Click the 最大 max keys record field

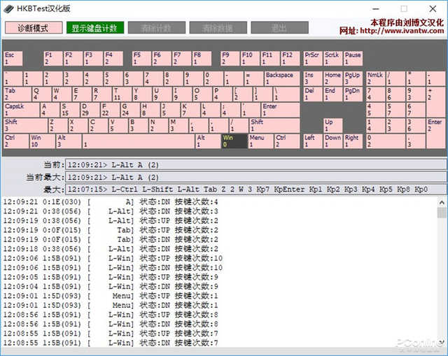coord(255,190)
